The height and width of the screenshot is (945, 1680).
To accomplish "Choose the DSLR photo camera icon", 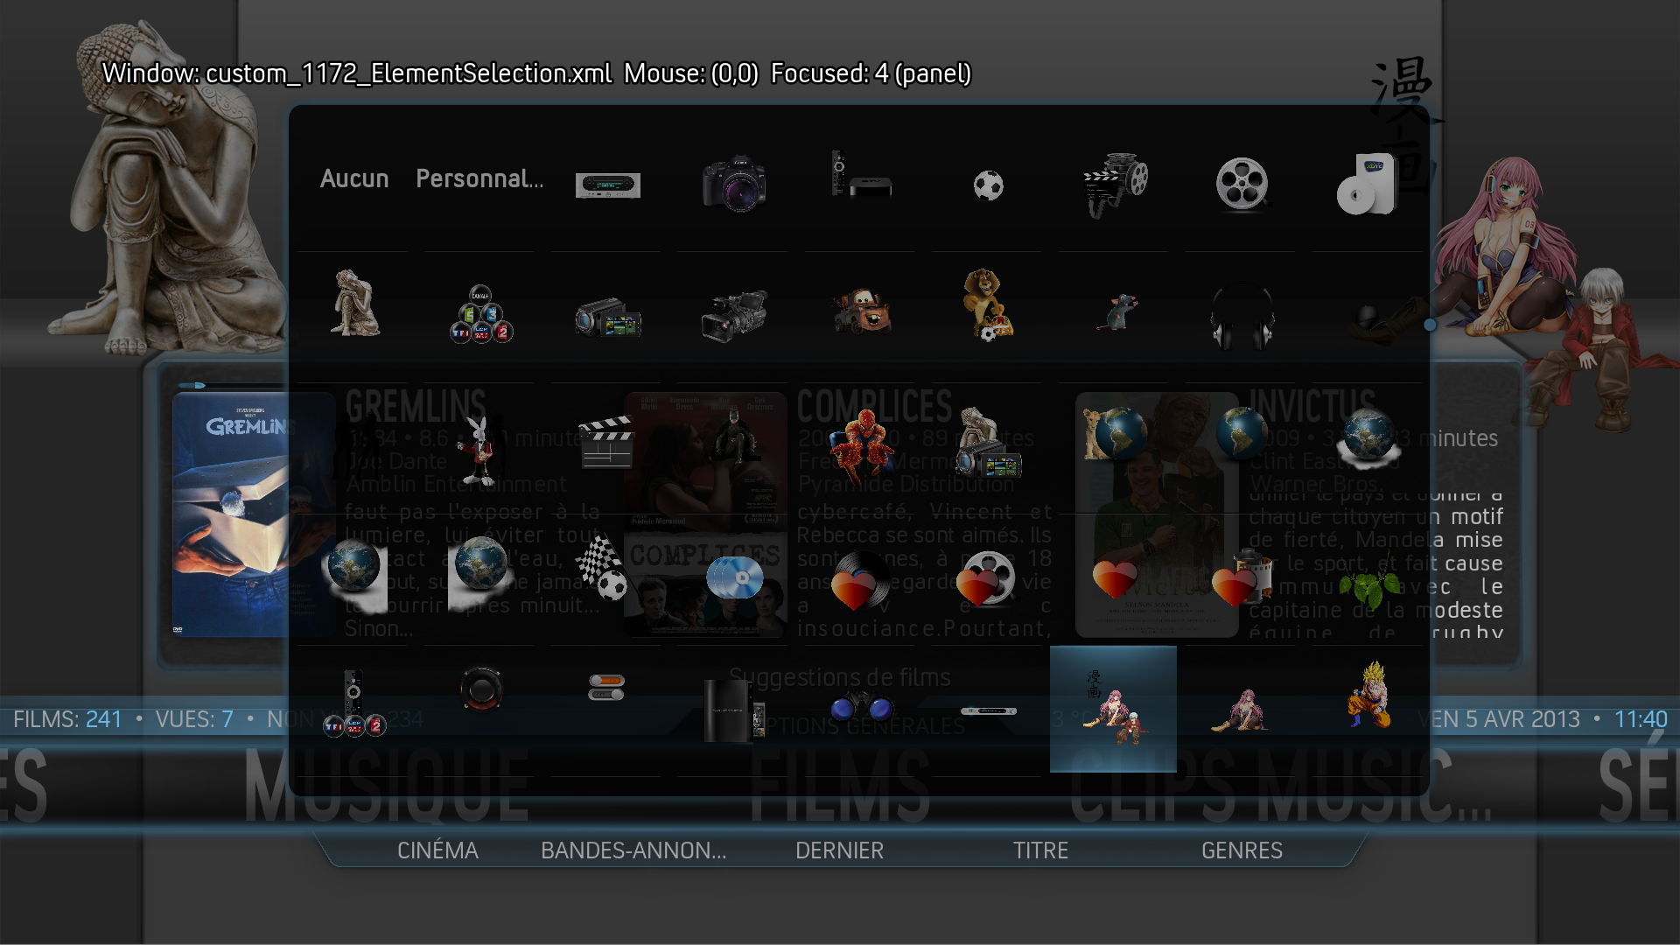I will (734, 184).
